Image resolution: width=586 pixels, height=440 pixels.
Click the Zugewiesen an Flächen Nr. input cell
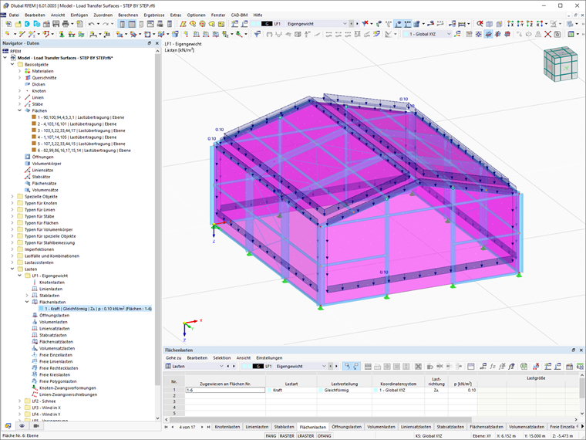click(225, 391)
